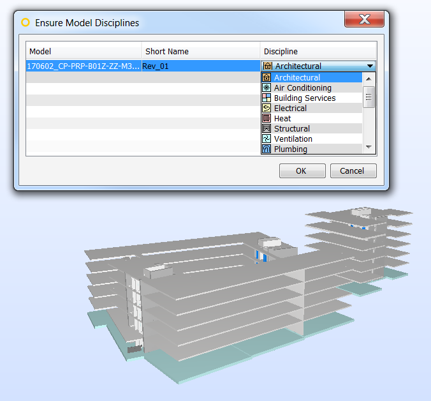Choose Ventilation discipline option
This screenshot has height=401, width=431.
[312, 139]
